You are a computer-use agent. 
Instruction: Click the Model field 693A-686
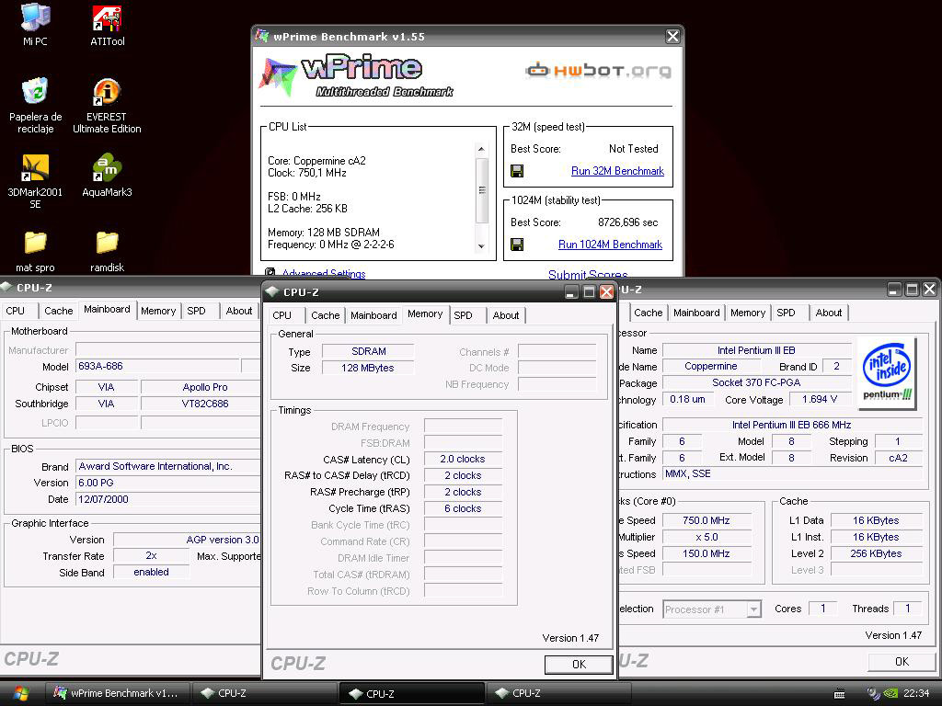(x=157, y=366)
